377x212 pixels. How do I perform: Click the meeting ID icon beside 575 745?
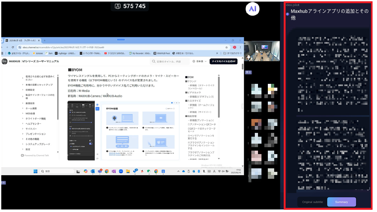pos(117,6)
